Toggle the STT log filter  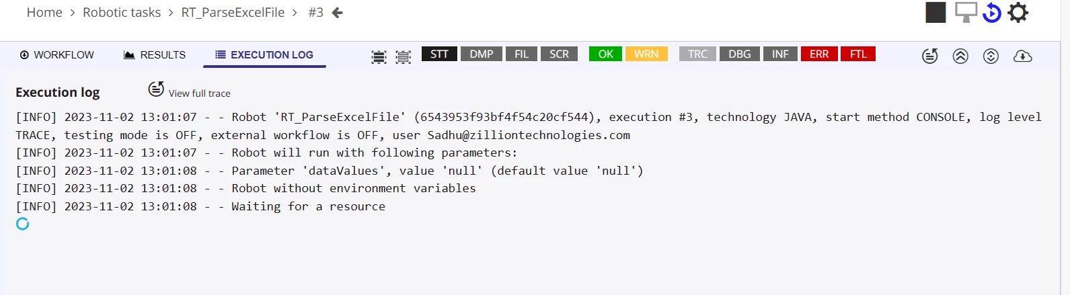[x=439, y=54]
